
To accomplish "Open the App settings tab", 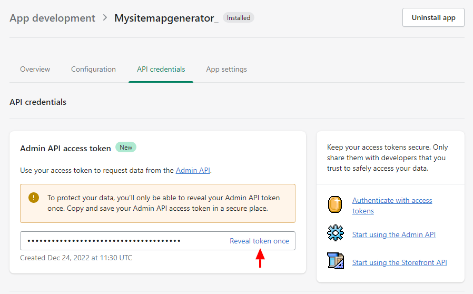I will point(226,69).
